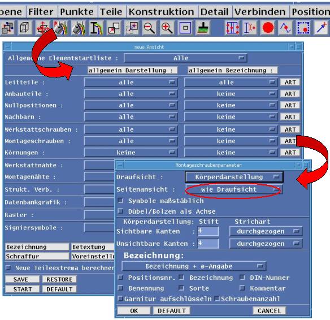Screen dimensions: 330x320
Task: Click the paint bucket icon marked with a P
Action: (x=60, y=28)
